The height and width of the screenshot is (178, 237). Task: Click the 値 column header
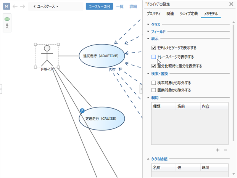coord(188,167)
